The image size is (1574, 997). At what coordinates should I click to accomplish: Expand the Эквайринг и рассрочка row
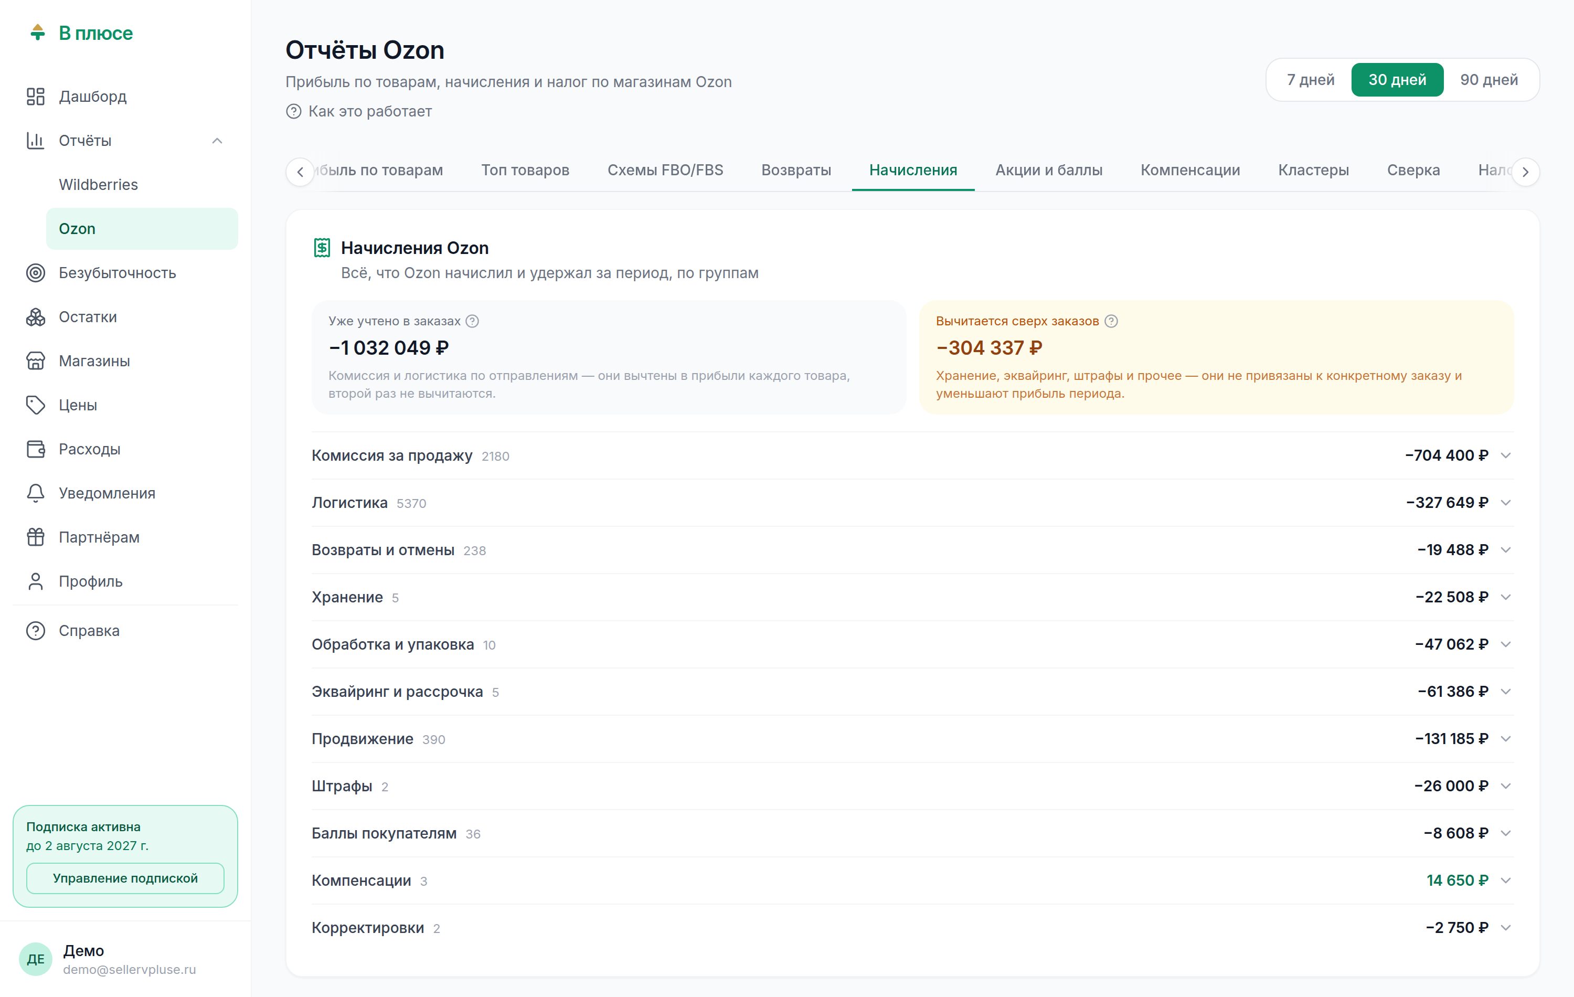pyautogui.click(x=912, y=692)
